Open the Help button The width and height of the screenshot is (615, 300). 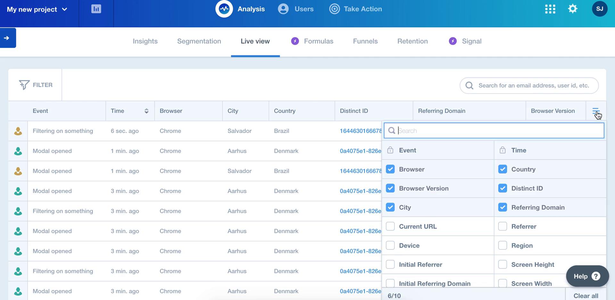pyautogui.click(x=587, y=276)
